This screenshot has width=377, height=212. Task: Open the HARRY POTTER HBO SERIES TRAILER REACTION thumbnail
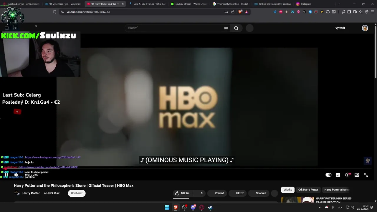[297, 200]
